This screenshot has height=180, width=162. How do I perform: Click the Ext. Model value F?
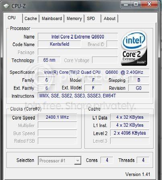coord(93,88)
